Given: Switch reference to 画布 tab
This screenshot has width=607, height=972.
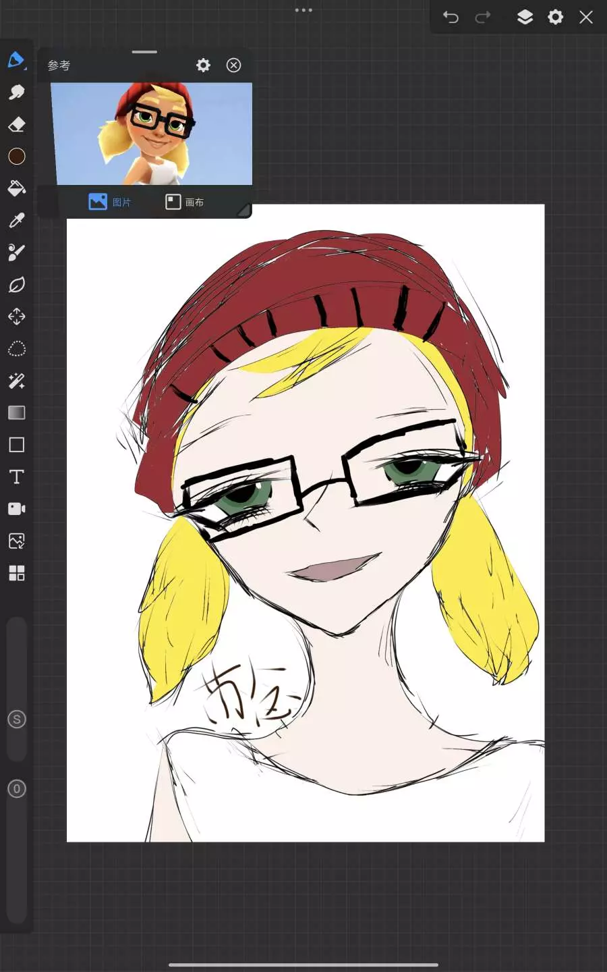Looking at the screenshot, I should click(x=185, y=202).
